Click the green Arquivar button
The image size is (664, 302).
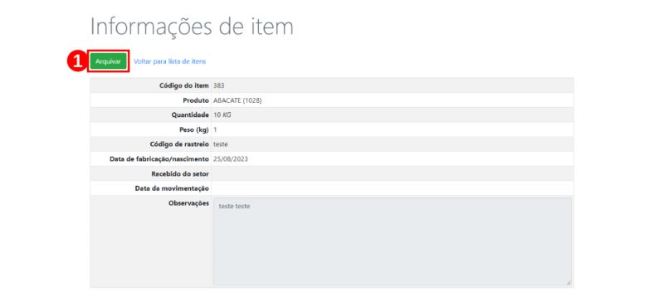(x=108, y=61)
